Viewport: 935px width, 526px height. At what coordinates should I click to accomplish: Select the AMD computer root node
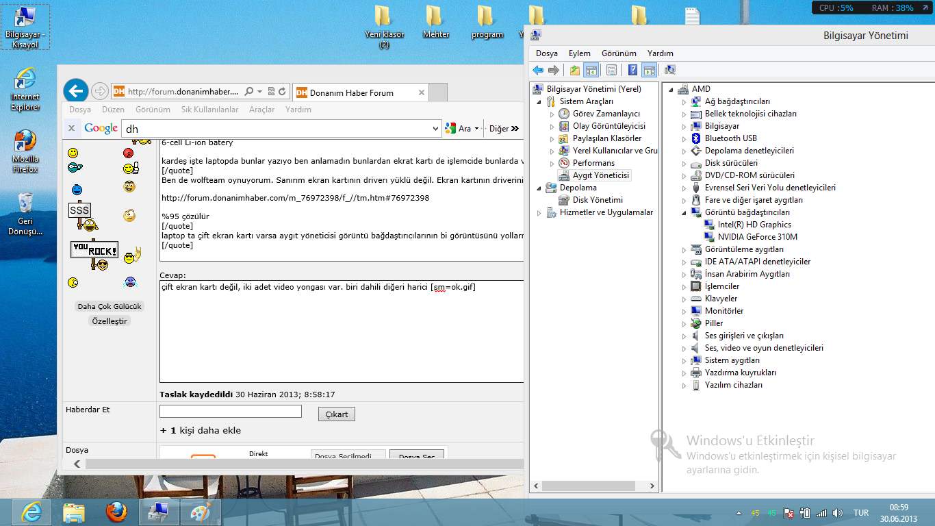[x=701, y=89]
